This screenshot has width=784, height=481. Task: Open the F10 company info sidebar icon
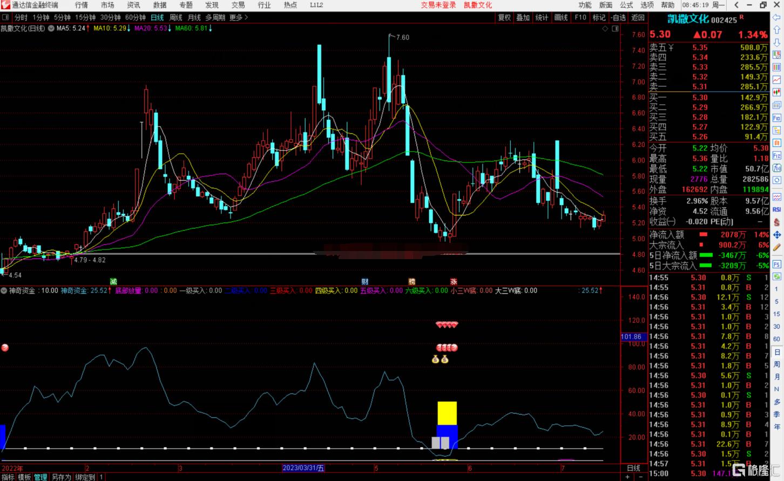click(777, 118)
